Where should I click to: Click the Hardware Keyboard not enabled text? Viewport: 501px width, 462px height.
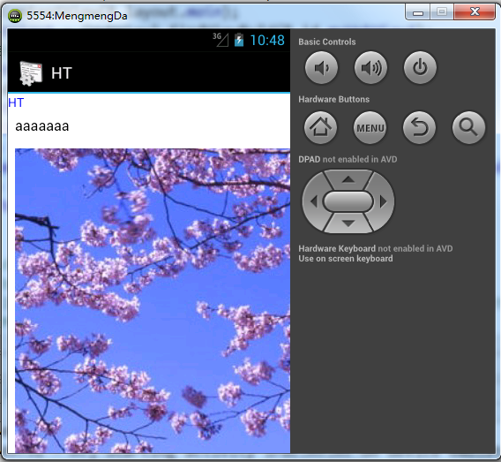pos(376,248)
